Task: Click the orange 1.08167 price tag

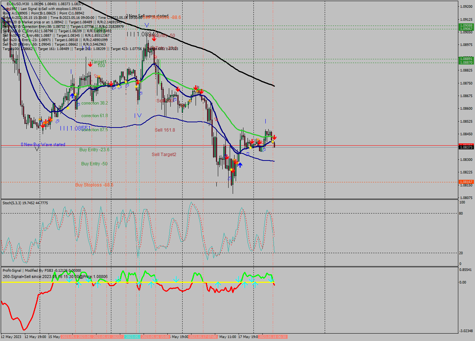Action: point(466,182)
